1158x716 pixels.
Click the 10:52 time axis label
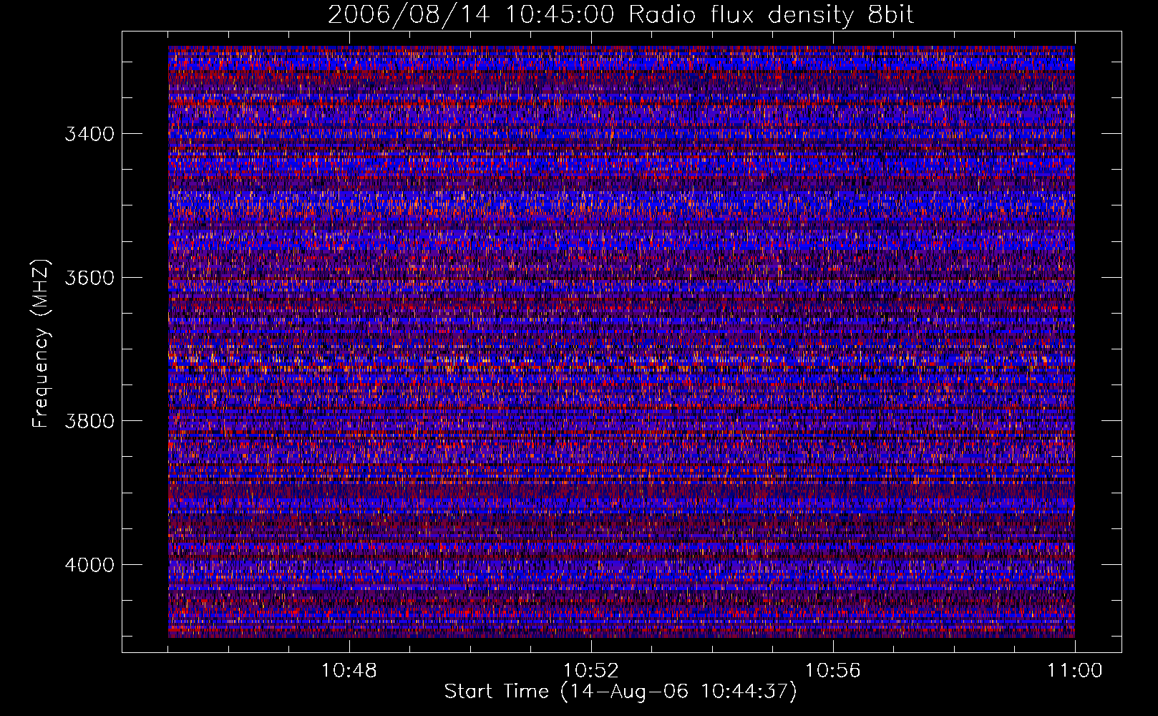point(591,671)
